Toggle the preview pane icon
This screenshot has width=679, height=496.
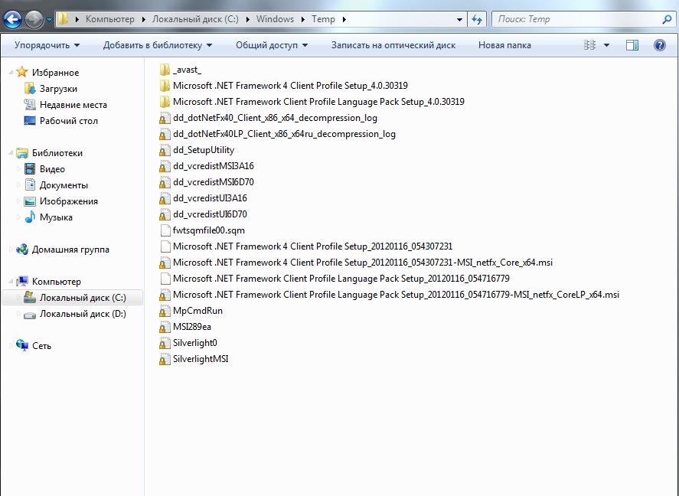pos(632,45)
